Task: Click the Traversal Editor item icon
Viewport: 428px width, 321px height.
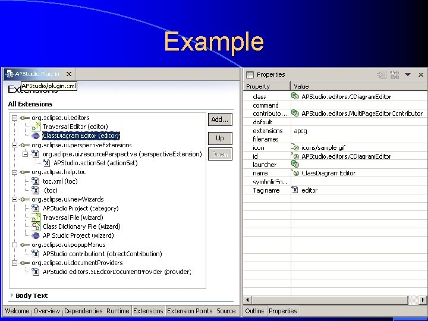Action: coord(36,127)
